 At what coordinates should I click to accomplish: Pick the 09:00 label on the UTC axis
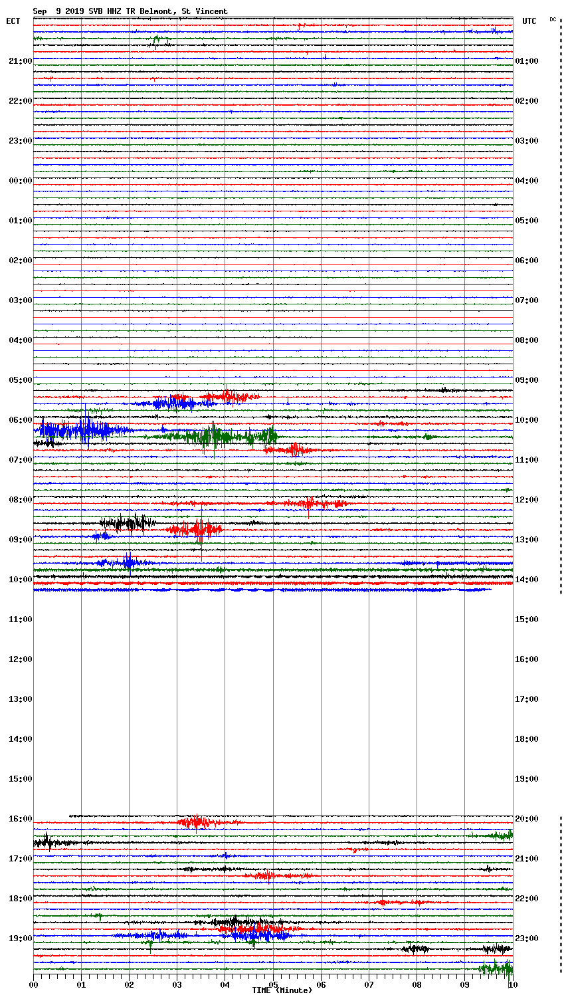click(x=527, y=380)
